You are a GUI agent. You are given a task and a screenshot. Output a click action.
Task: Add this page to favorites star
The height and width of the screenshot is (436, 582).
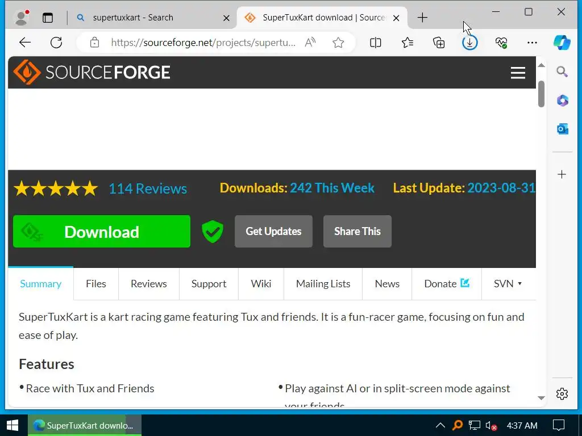click(338, 43)
